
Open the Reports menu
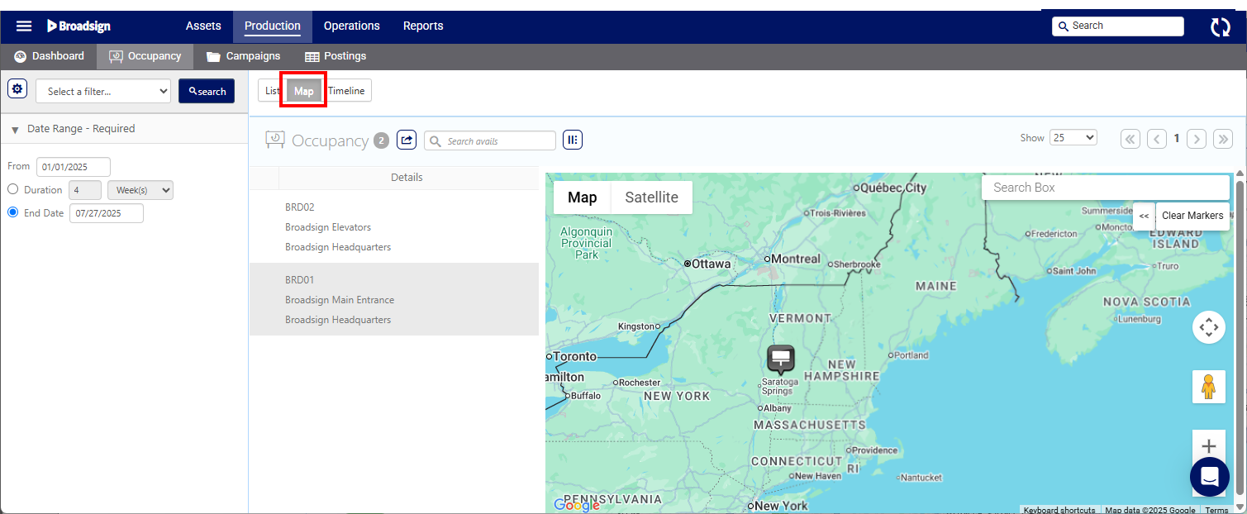click(x=423, y=26)
